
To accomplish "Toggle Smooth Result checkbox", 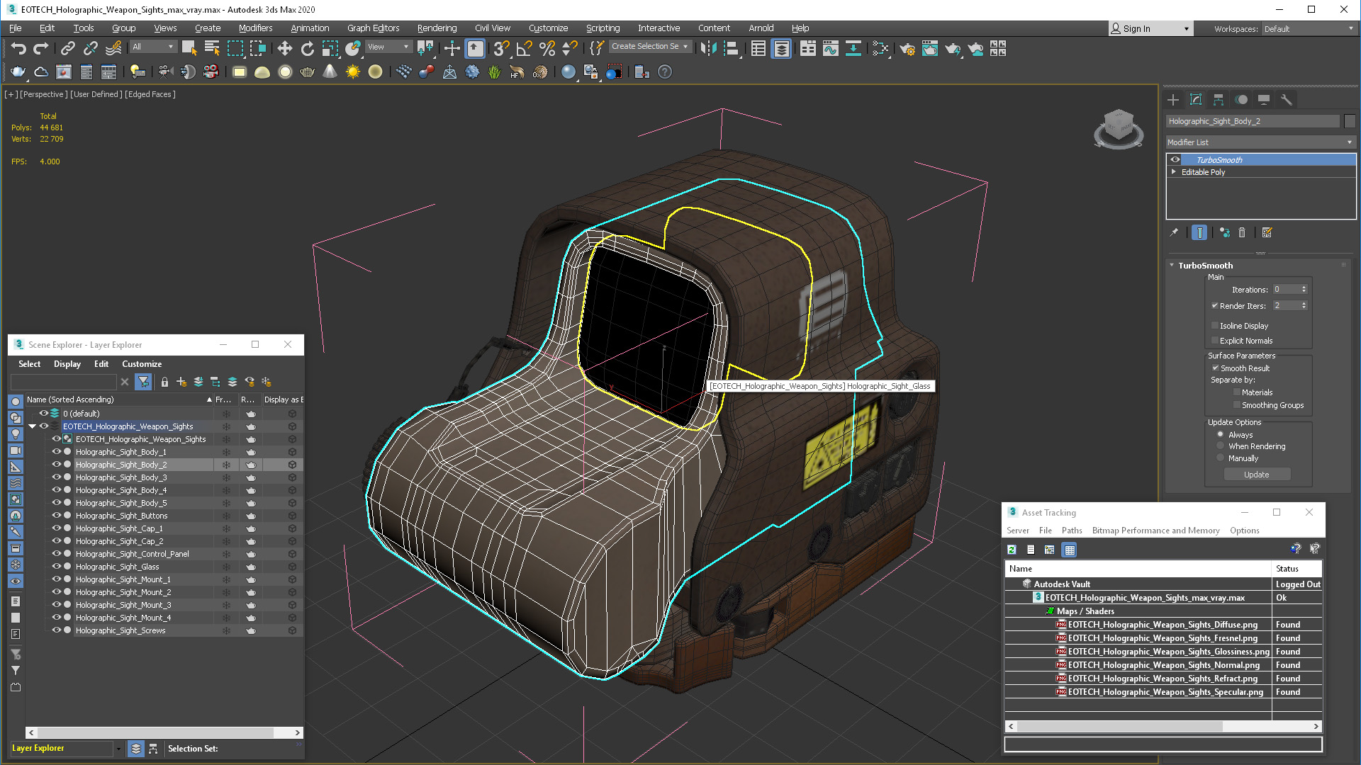I will tap(1215, 368).
